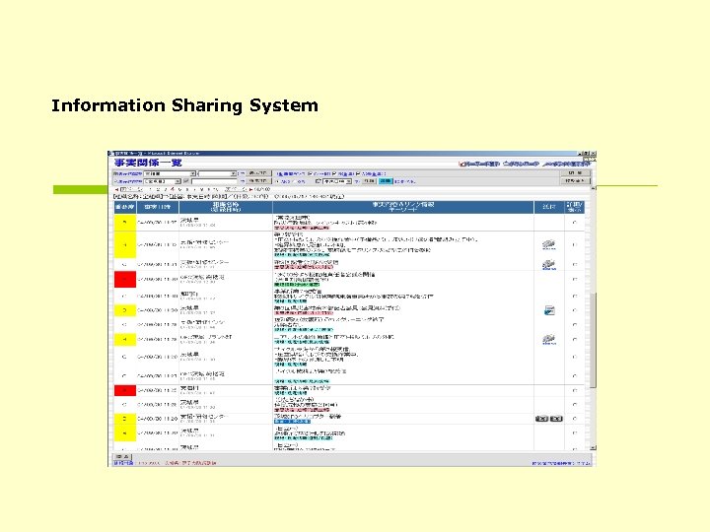Click the gray button left of cyan sort button
Screen dimensions: 710x532
click(x=370, y=181)
